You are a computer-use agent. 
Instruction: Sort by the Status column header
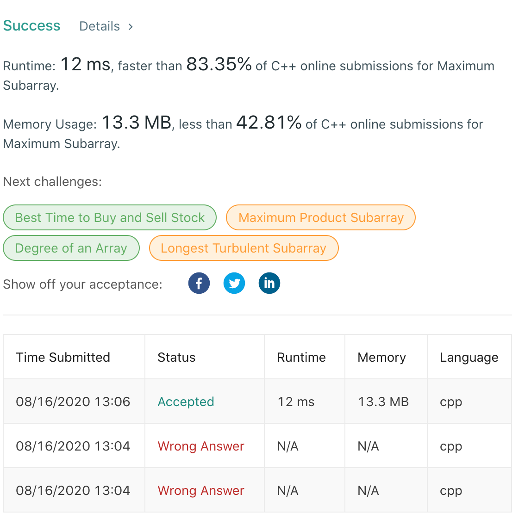176,357
